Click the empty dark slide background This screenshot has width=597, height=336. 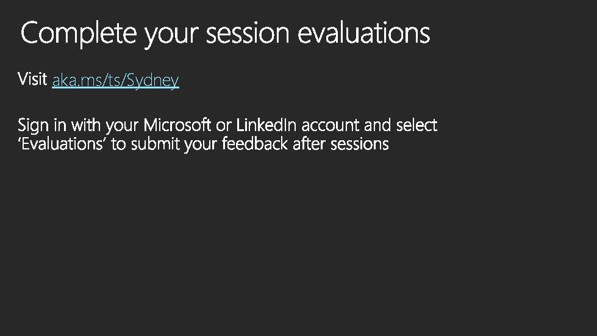(299, 243)
